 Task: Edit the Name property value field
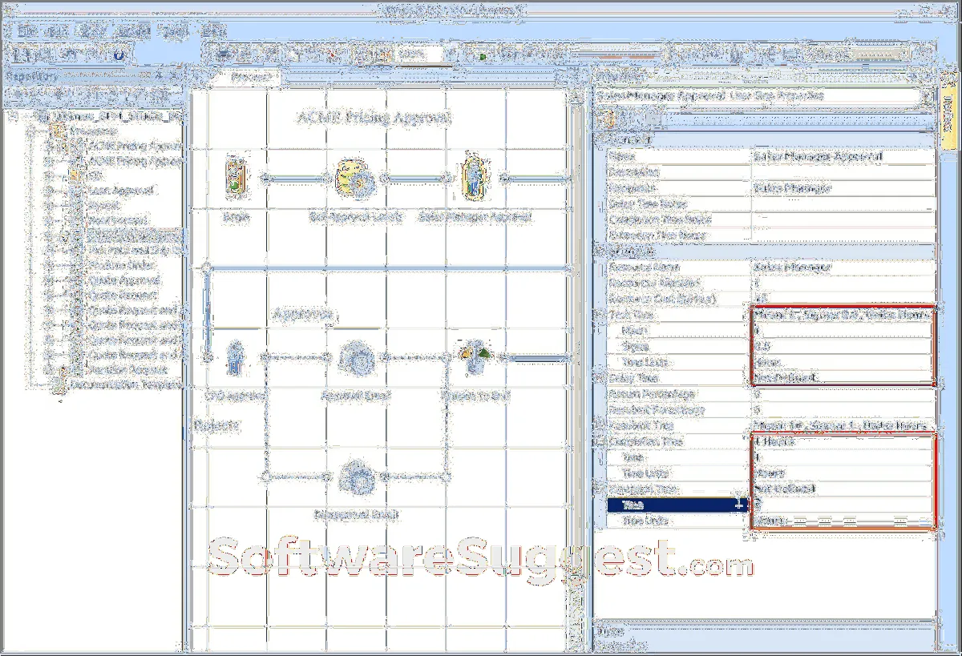tap(843, 156)
